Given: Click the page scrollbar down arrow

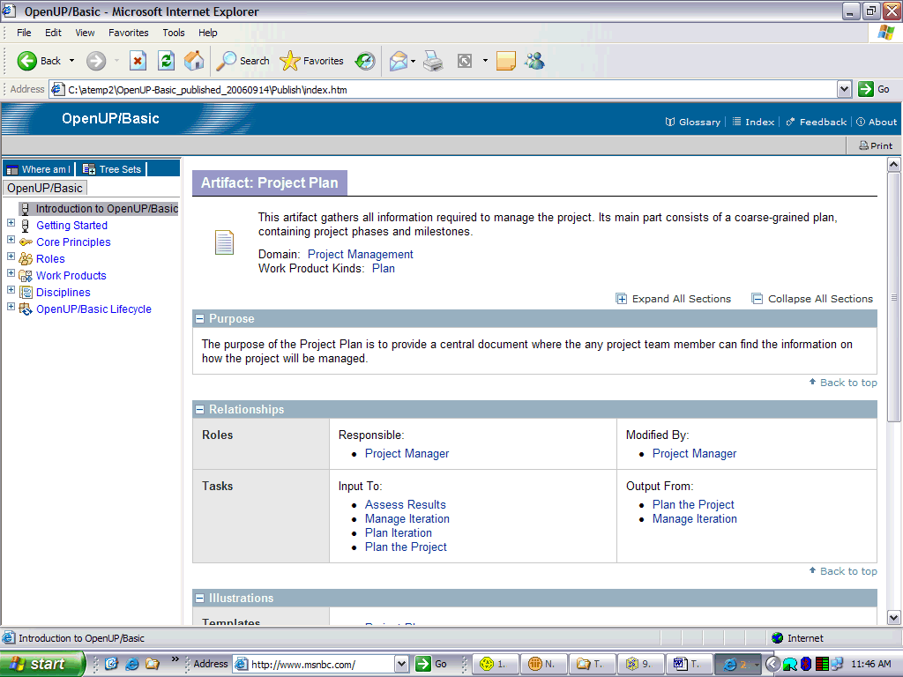Looking at the screenshot, I should (x=893, y=618).
